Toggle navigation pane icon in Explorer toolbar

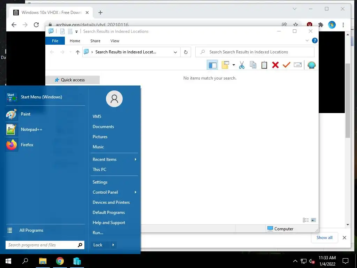click(x=212, y=65)
